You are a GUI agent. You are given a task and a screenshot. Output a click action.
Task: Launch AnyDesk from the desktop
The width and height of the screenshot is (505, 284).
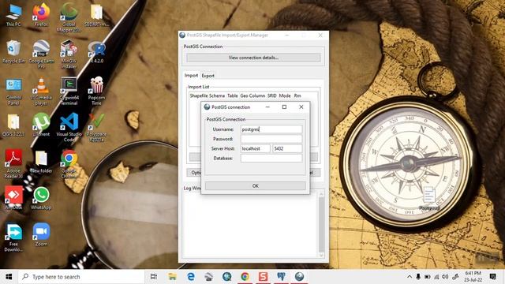[13, 198]
